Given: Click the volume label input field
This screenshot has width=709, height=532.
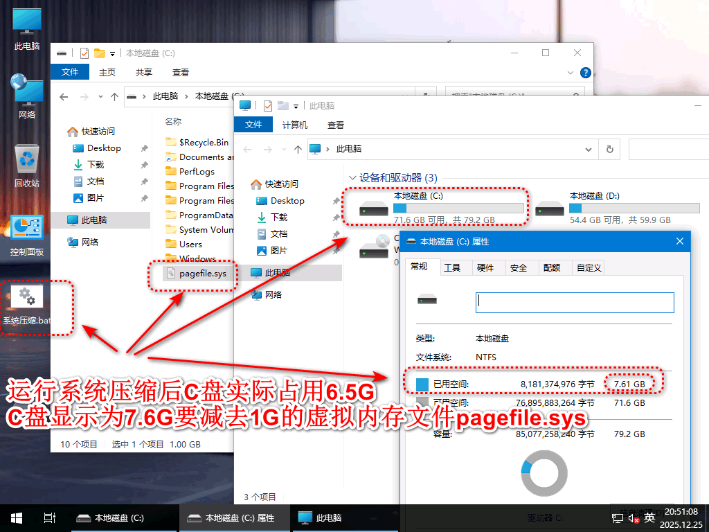Looking at the screenshot, I should click(575, 302).
